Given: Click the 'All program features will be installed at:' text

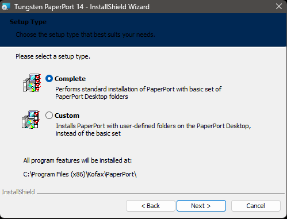Looking at the screenshot, I should point(78,160).
